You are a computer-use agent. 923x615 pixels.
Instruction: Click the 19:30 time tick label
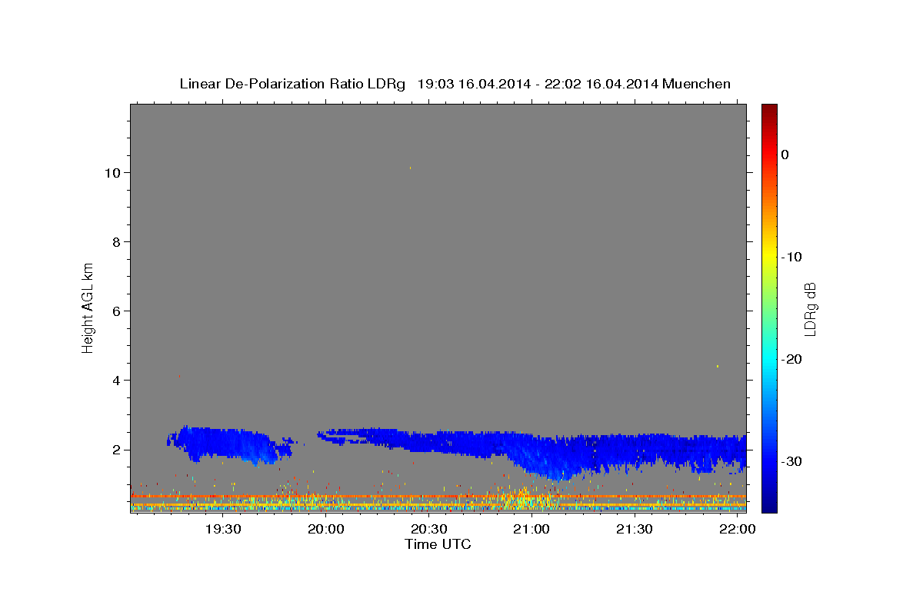coord(223,529)
